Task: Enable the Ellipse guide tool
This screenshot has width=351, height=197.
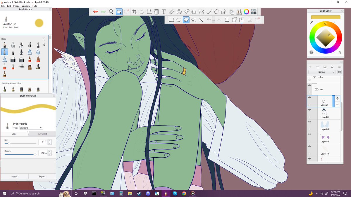Action: point(179,12)
